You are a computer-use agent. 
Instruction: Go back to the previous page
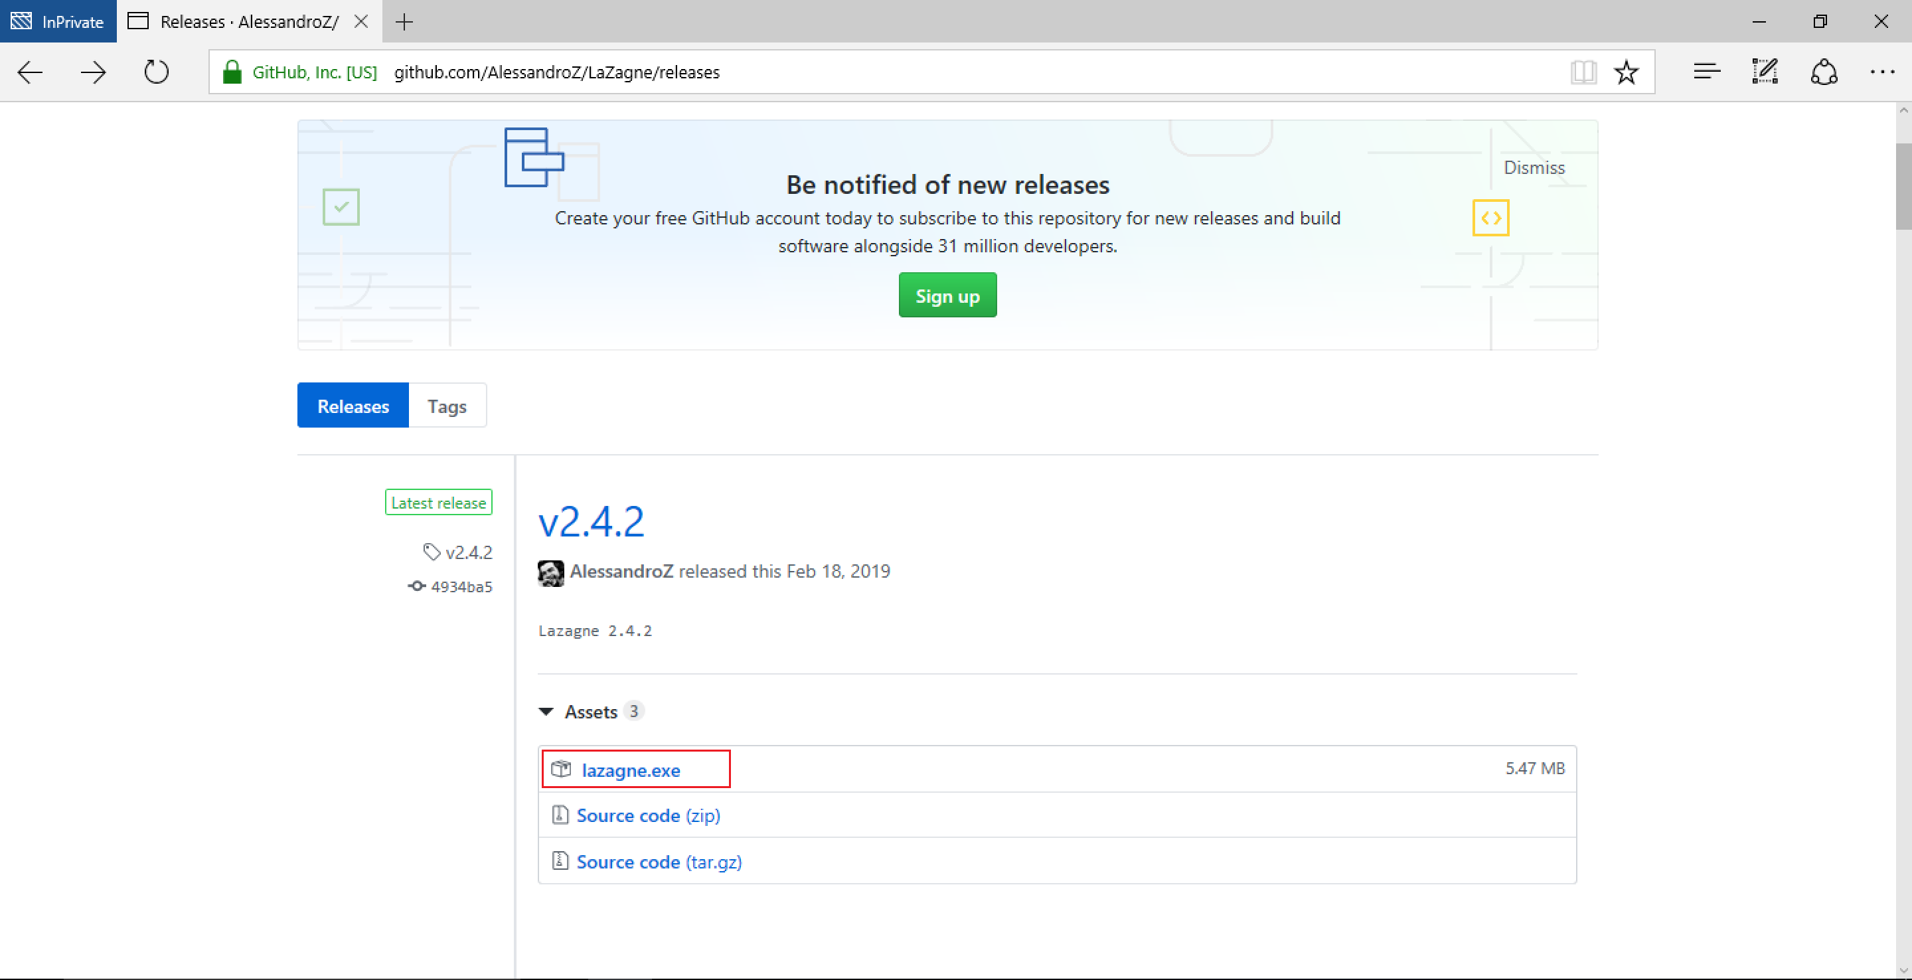tap(31, 72)
